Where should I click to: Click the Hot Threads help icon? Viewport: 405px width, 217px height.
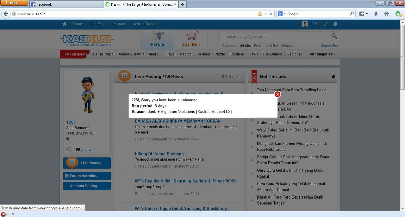[x=333, y=77]
